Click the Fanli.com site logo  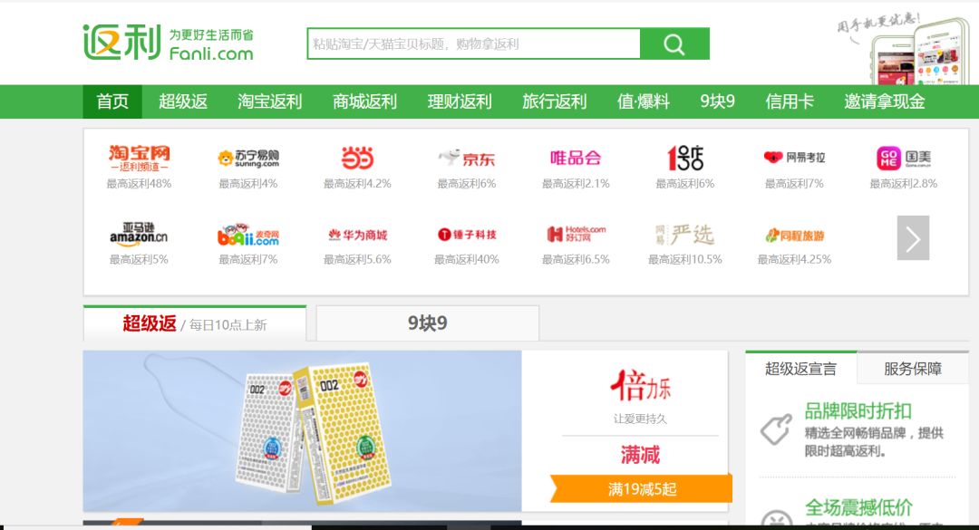(168, 43)
